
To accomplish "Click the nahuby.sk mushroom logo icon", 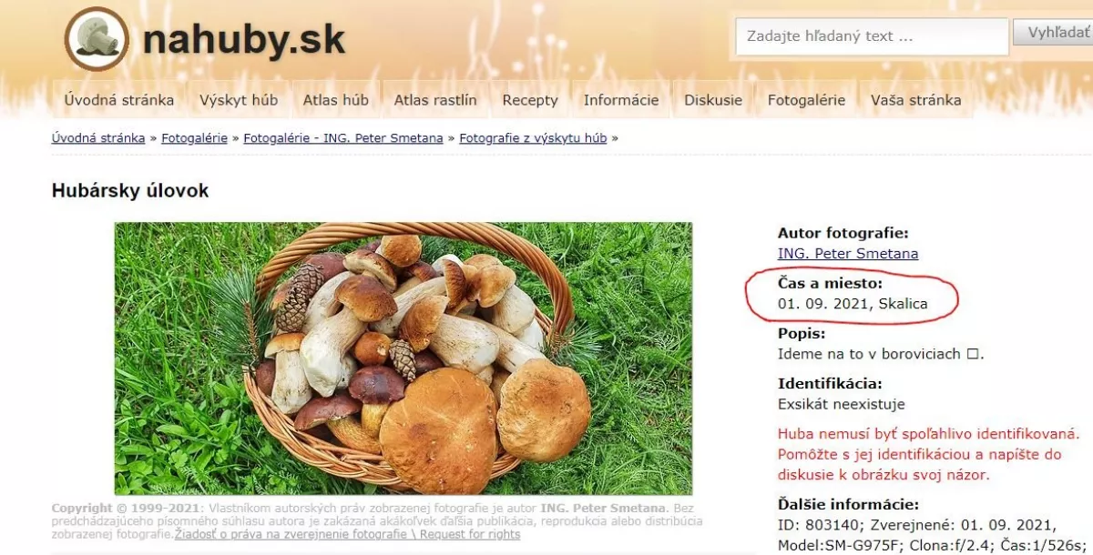I will pos(97,38).
